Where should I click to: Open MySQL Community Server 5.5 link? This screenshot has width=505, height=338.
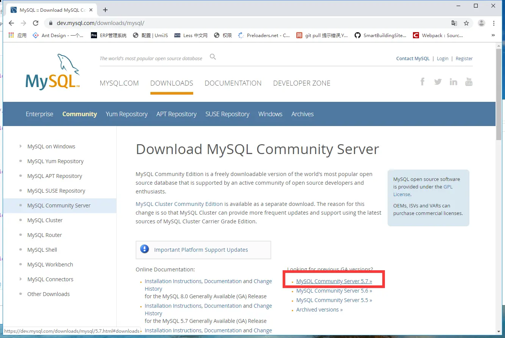(x=334, y=300)
